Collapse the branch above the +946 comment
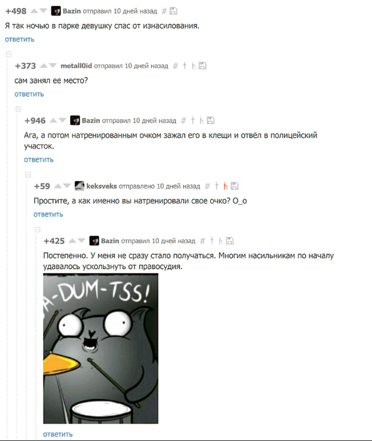 [18, 109]
